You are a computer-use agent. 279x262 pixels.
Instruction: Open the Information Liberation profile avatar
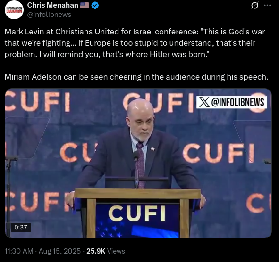coord(14,10)
